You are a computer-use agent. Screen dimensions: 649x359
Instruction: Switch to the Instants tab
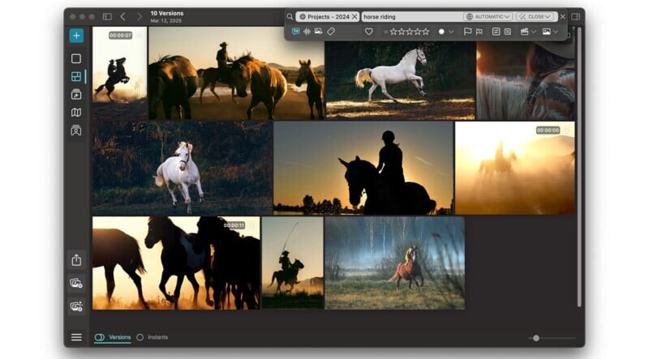[153, 337]
